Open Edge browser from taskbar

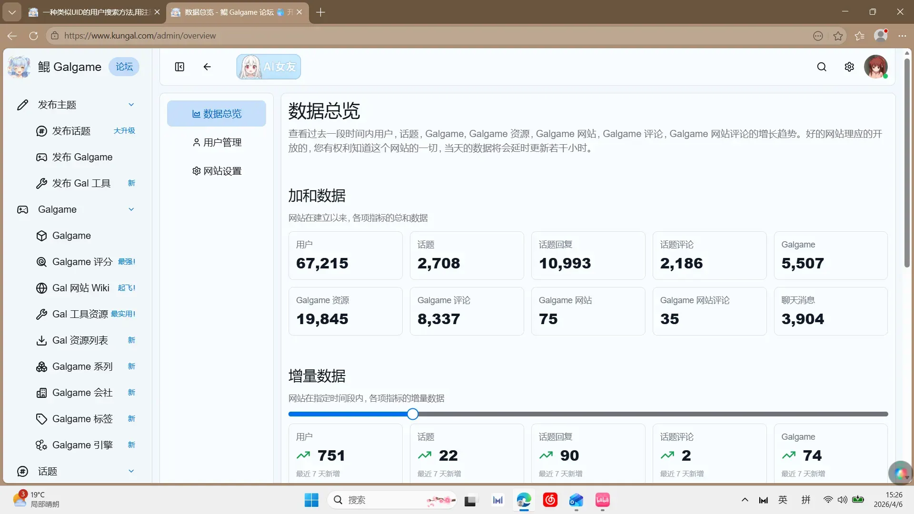coord(524,500)
